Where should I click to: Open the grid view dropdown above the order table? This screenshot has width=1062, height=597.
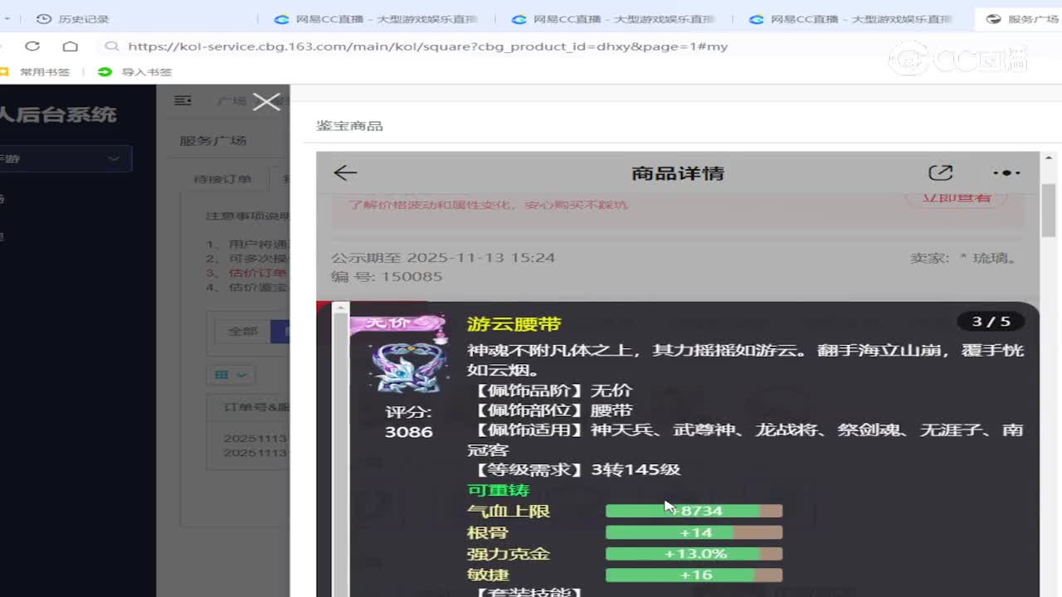tap(231, 375)
